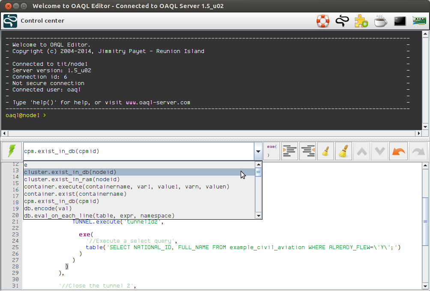The image size is (430, 291).
Task: Click the puzzle piece add-plugin icon
Action: click(361, 21)
